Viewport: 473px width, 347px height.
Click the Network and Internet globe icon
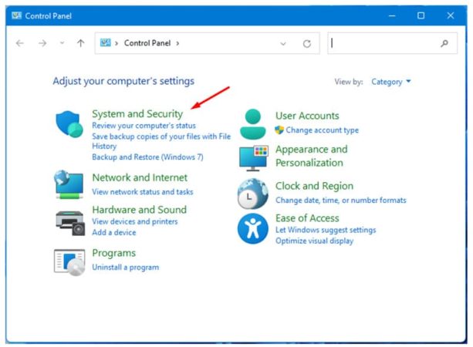coord(69,184)
